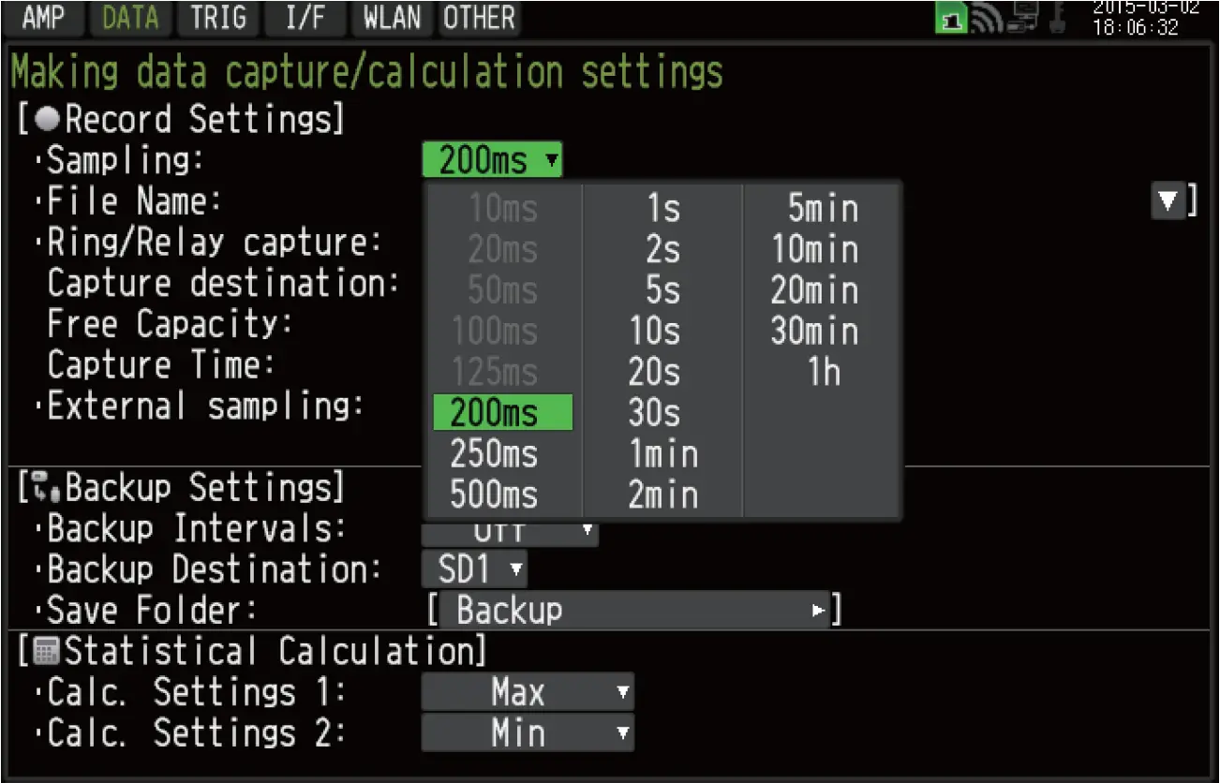
Task: Go to the WLAN tab
Action: click(x=392, y=18)
